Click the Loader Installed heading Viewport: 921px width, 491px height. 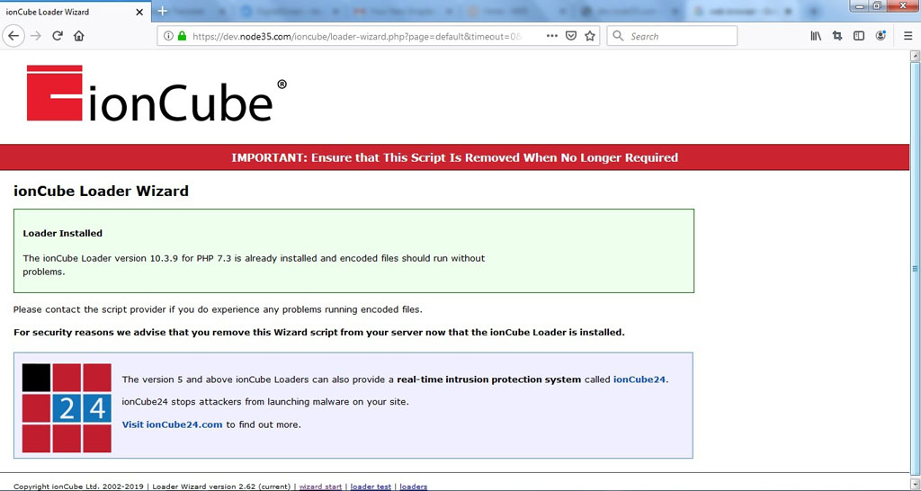coord(62,233)
